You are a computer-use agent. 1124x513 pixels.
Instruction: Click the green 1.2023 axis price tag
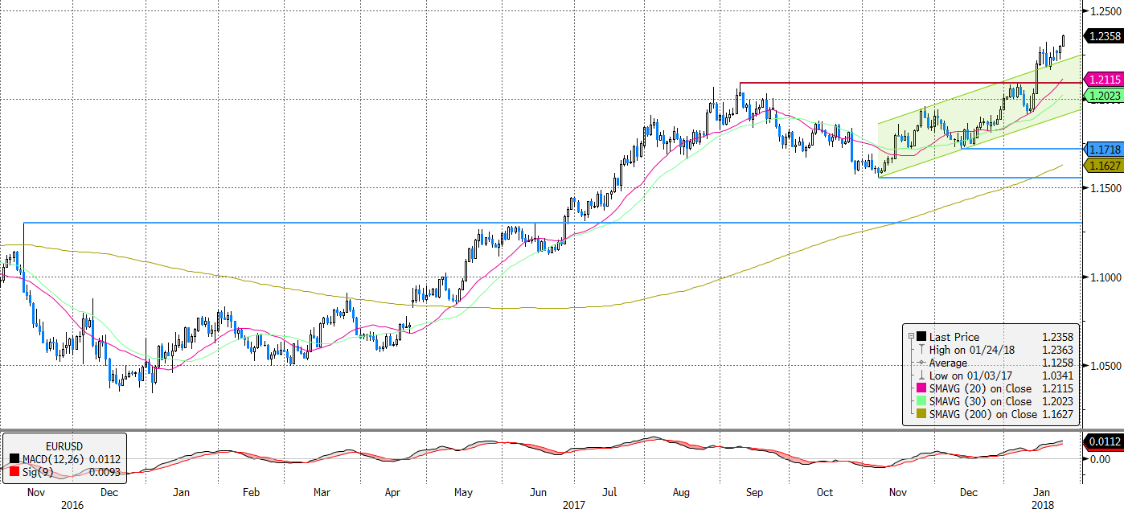coord(1102,95)
